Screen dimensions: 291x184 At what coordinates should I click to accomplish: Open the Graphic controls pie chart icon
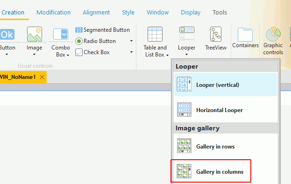click(x=273, y=34)
